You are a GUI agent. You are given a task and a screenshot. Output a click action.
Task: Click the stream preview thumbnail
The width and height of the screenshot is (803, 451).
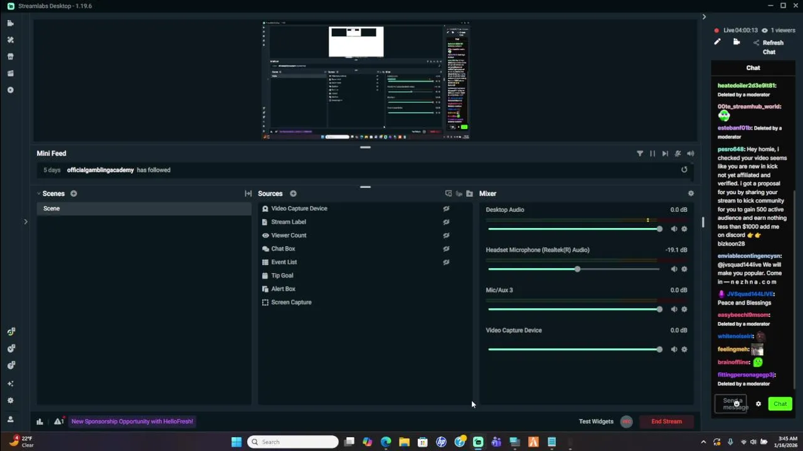tap(366, 80)
